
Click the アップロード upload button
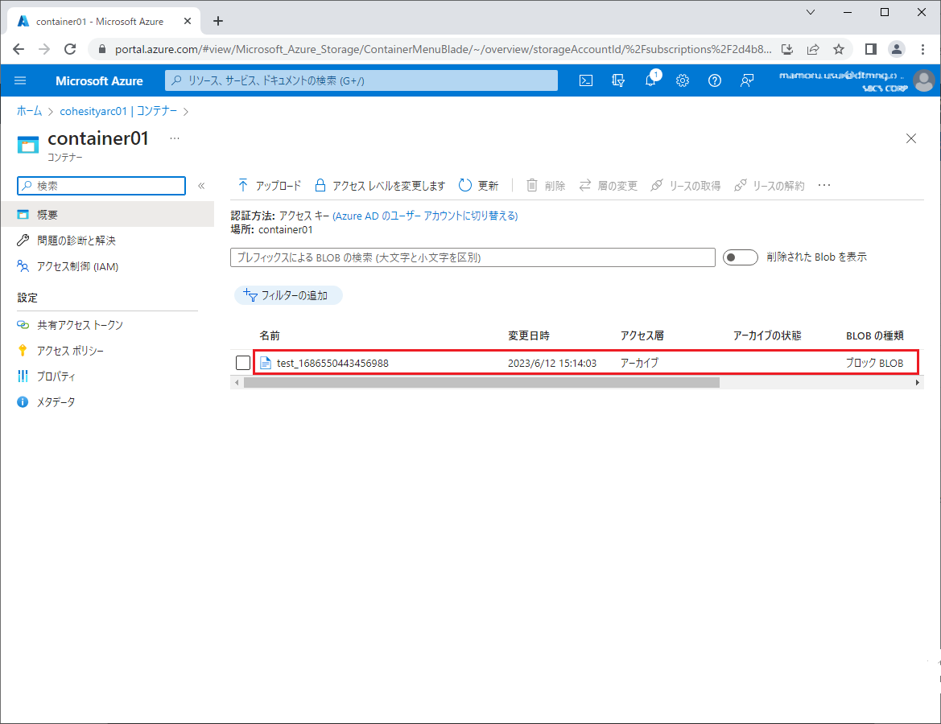pos(269,185)
